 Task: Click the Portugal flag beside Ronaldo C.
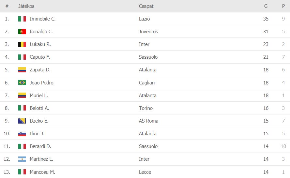click(22, 32)
